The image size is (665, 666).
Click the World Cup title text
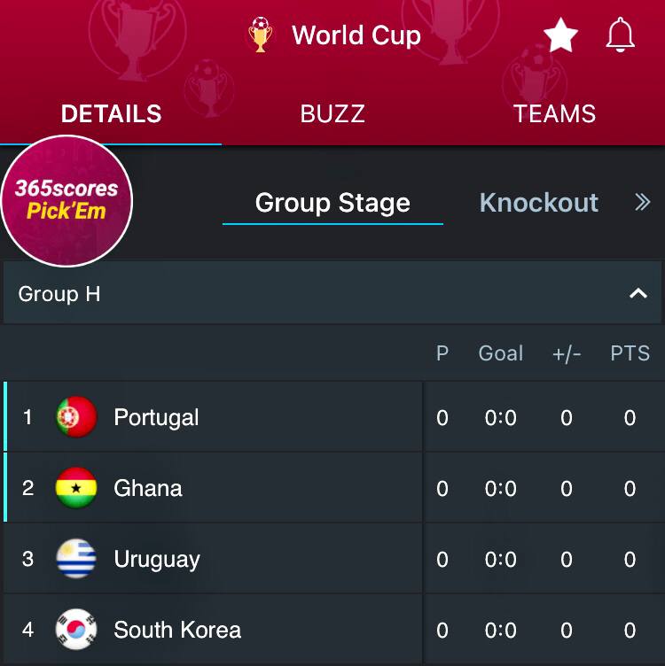click(356, 35)
